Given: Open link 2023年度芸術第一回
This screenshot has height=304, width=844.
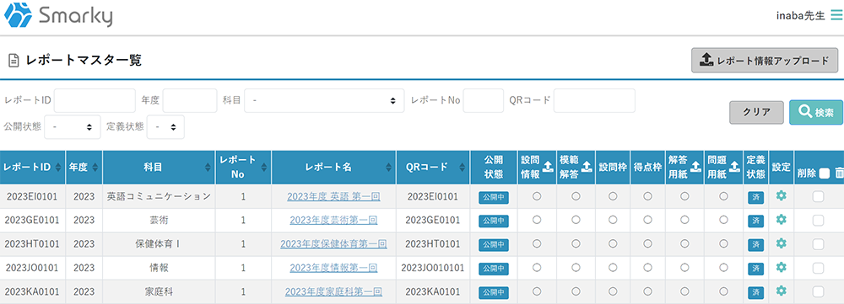Looking at the screenshot, I should tap(333, 221).
